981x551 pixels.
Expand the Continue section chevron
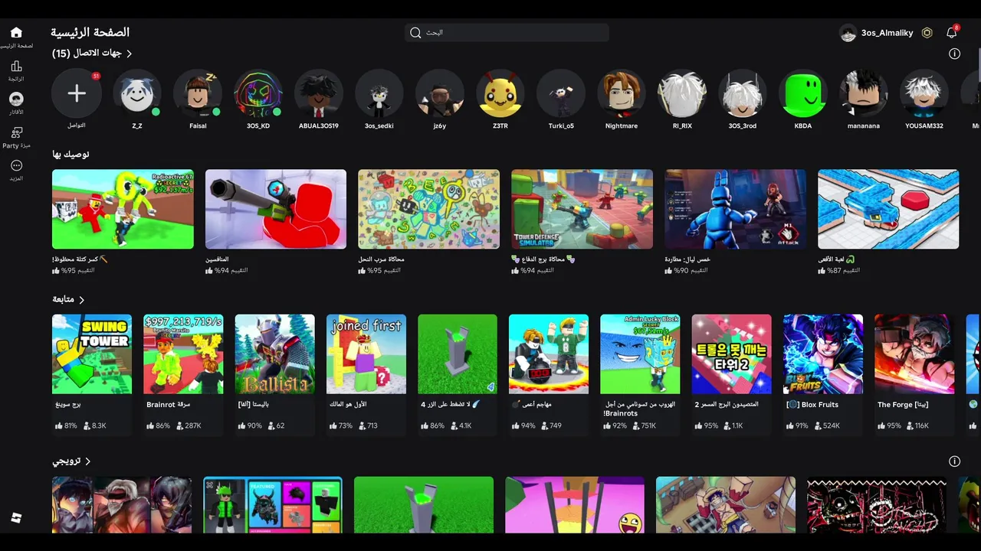[82, 300]
